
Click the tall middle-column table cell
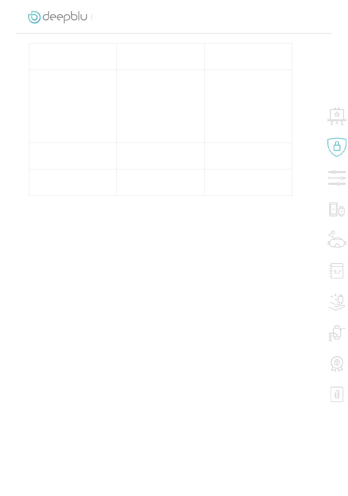tap(160, 106)
